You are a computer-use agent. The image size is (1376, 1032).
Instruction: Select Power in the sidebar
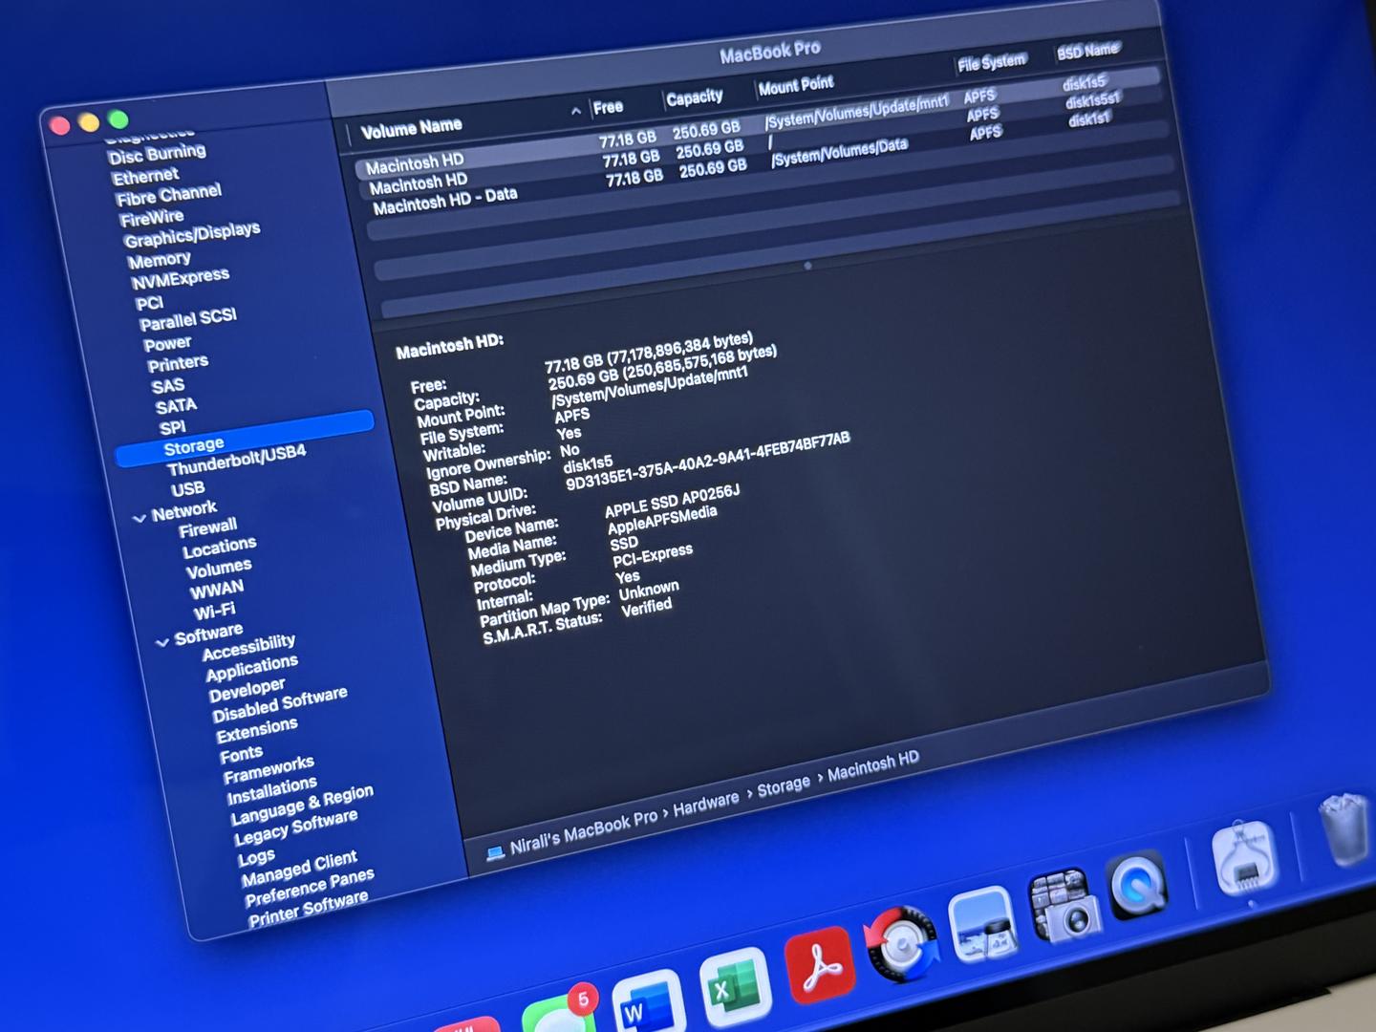coord(167,344)
